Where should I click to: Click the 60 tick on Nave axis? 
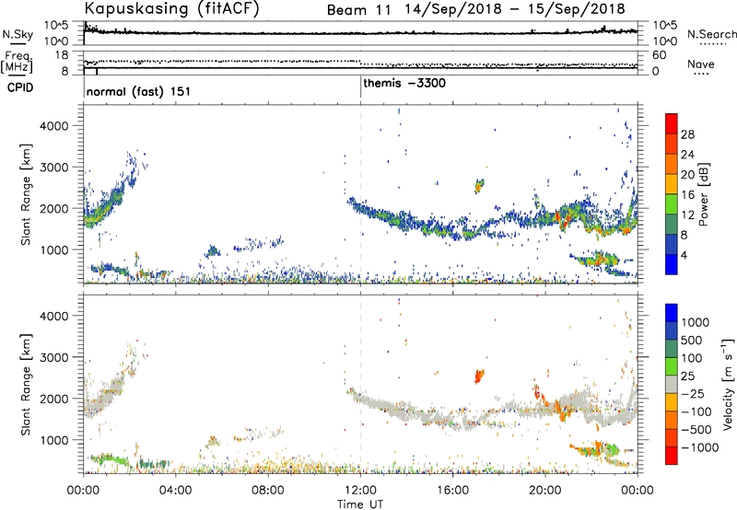click(660, 55)
